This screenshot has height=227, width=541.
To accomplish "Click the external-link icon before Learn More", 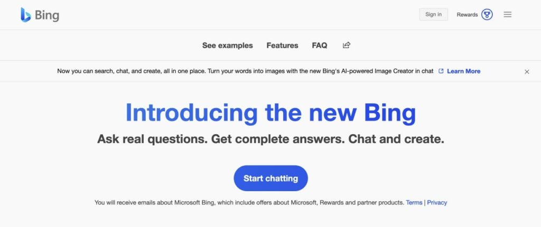I will (x=441, y=71).
